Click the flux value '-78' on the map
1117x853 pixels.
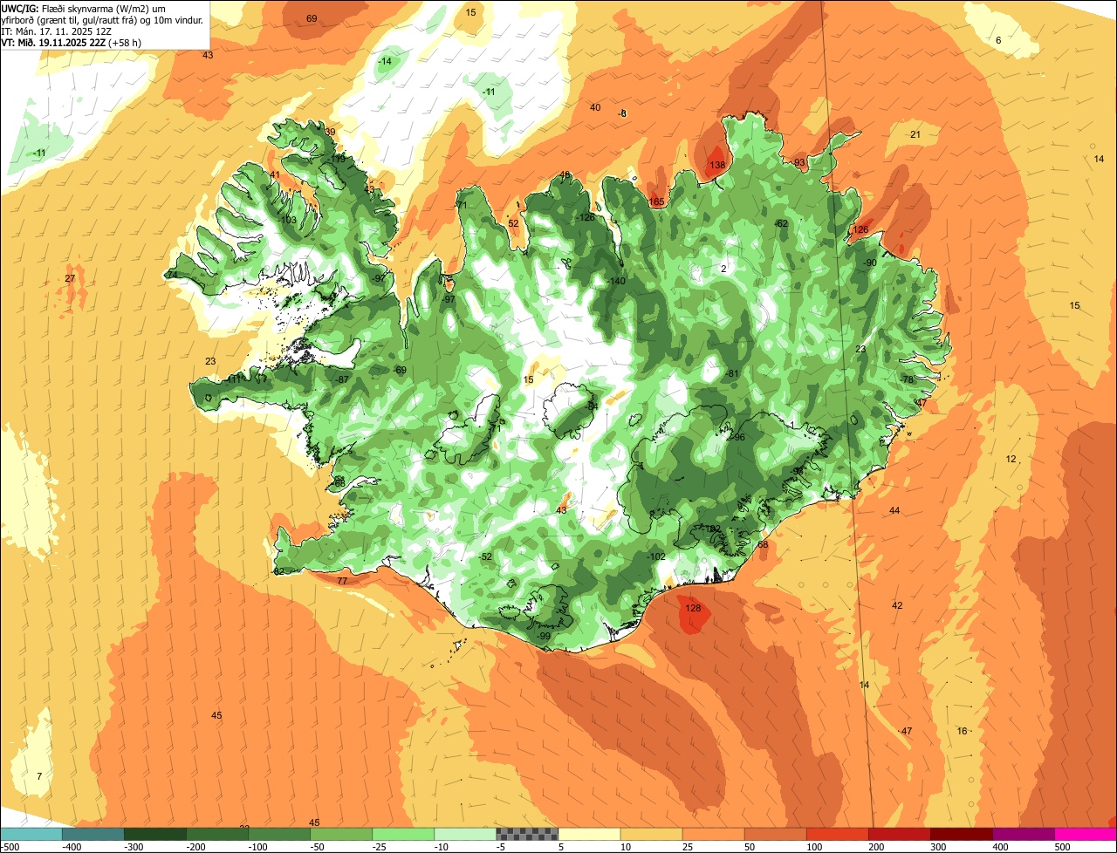[x=907, y=380]
